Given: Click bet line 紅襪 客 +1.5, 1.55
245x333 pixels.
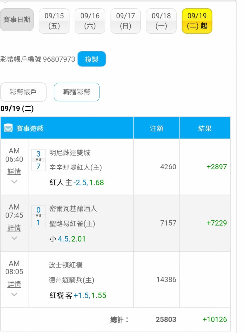Looking at the screenshot, I should click(x=78, y=295).
